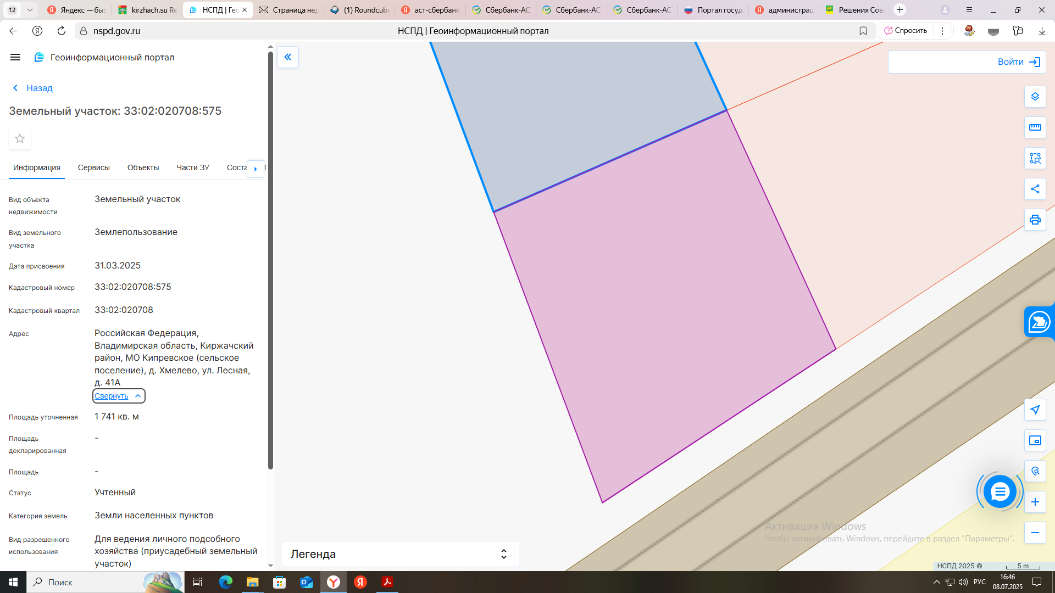Click the side panel vertical scrollbar
1055x593 pixels.
(x=270, y=258)
